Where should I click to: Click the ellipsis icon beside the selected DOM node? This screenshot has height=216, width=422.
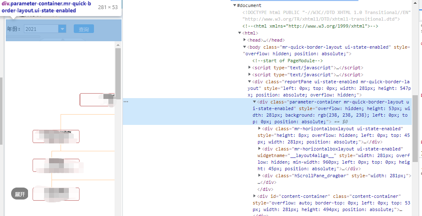[x=126, y=102]
